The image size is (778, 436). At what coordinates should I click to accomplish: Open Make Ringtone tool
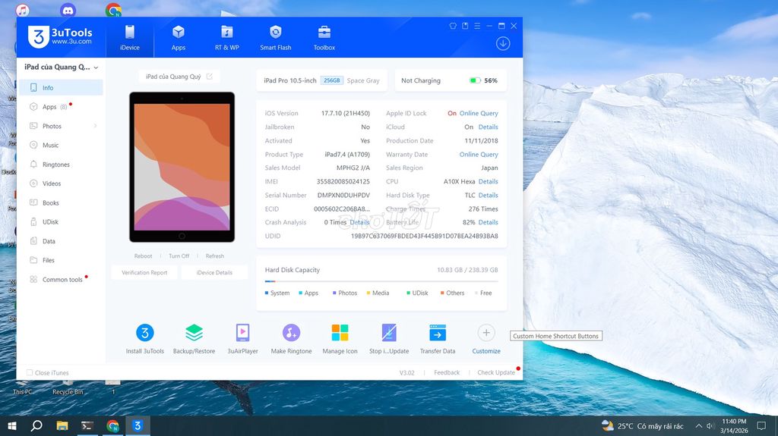[291, 339]
